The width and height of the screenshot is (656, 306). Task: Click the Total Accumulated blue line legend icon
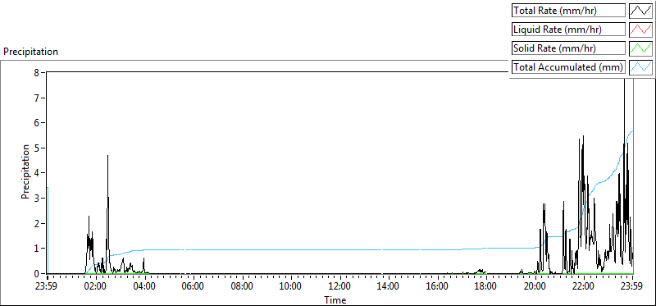point(641,67)
